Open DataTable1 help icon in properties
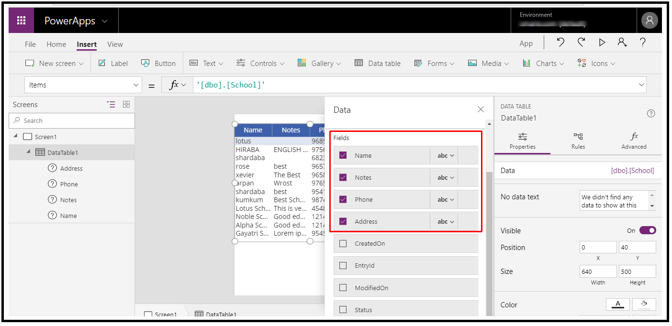The height and width of the screenshot is (326, 672). pos(651,113)
